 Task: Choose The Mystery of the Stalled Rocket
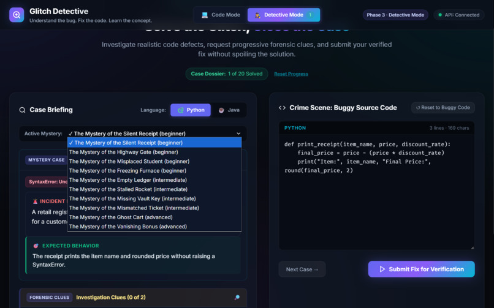pos(154,189)
